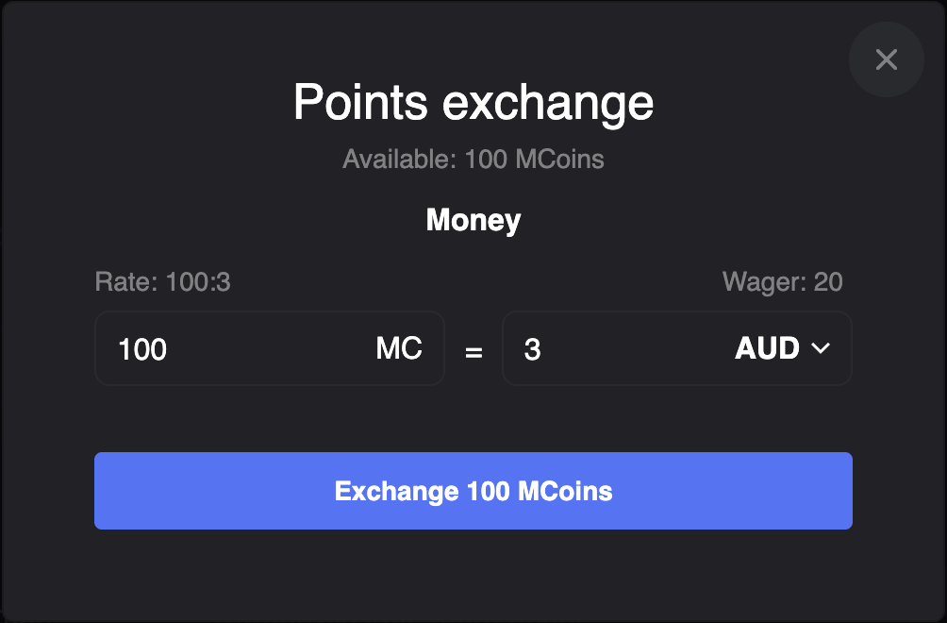Click the converted amount field showing 3
The image size is (947, 623).
click(613, 349)
